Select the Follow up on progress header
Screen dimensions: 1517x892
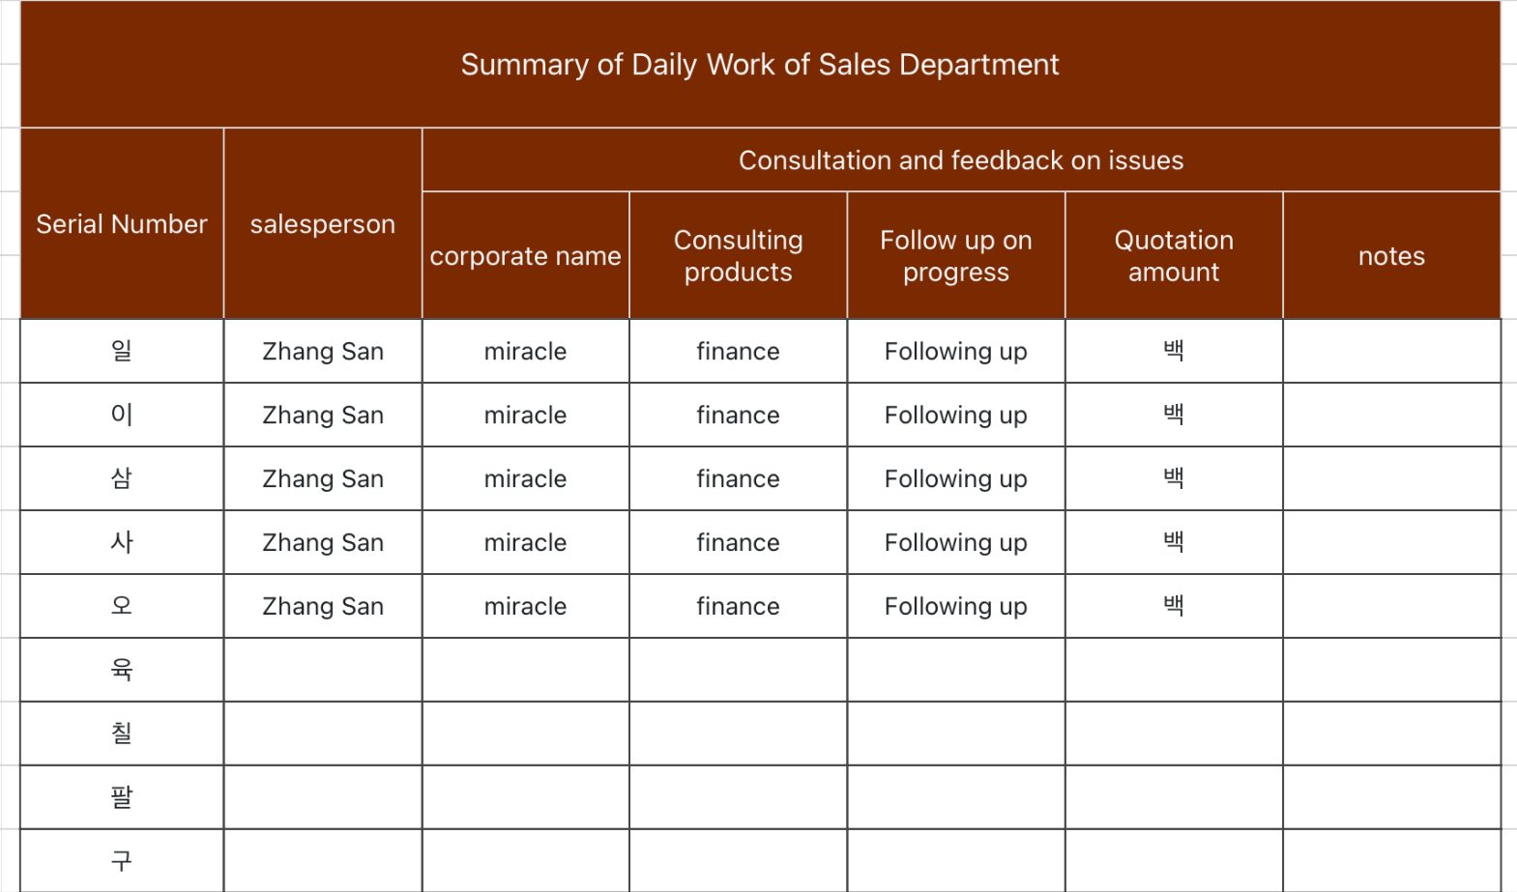click(956, 256)
